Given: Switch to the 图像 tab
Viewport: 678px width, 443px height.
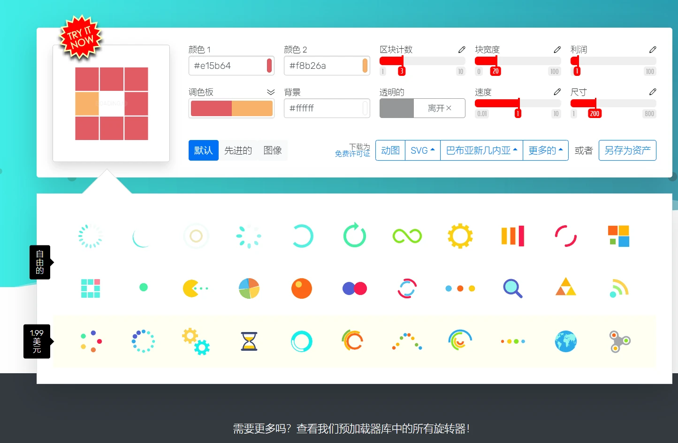Looking at the screenshot, I should (273, 150).
